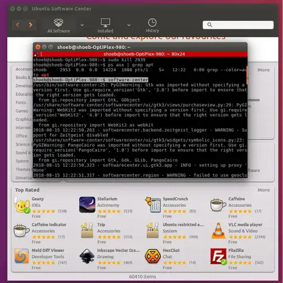Open Ubuntu restricted extras package icon
This screenshot has height=283, width=283.
pos(153,230)
